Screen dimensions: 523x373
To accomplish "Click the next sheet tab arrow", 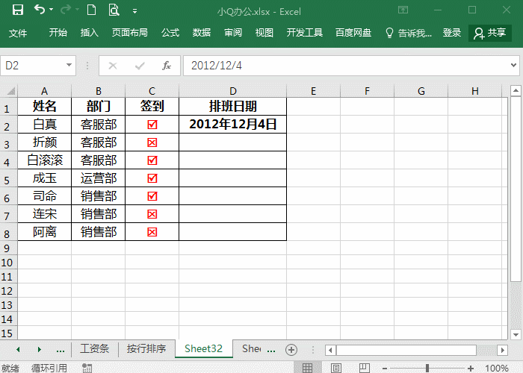I will [x=40, y=349].
